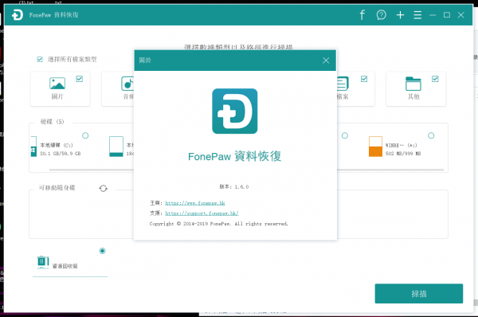Refresh the removable drives list
The image size is (478, 317).
(104, 189)
